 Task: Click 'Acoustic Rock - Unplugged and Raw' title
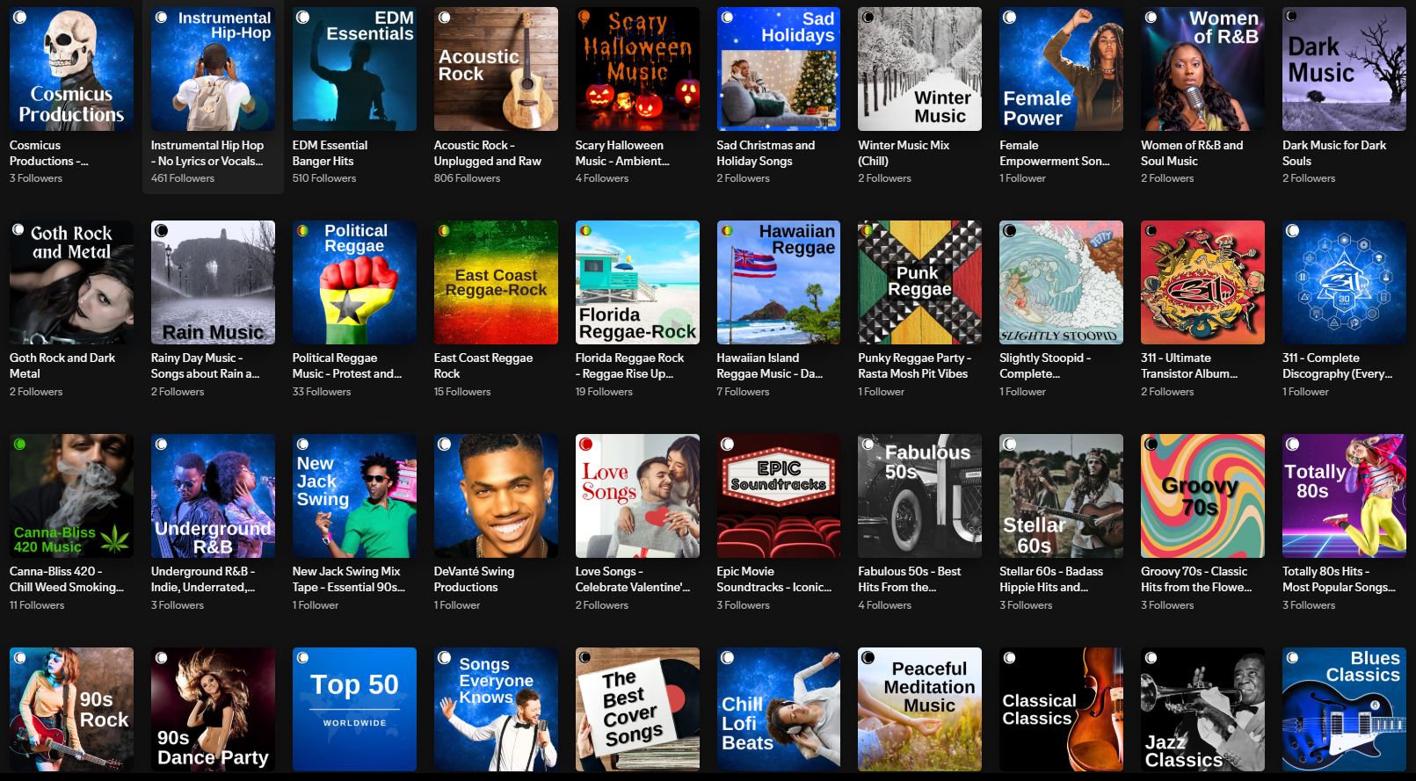coord(488,153)
